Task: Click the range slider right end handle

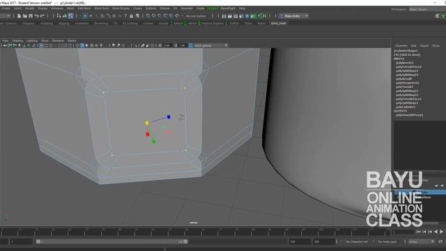Action: click(185, 242)
